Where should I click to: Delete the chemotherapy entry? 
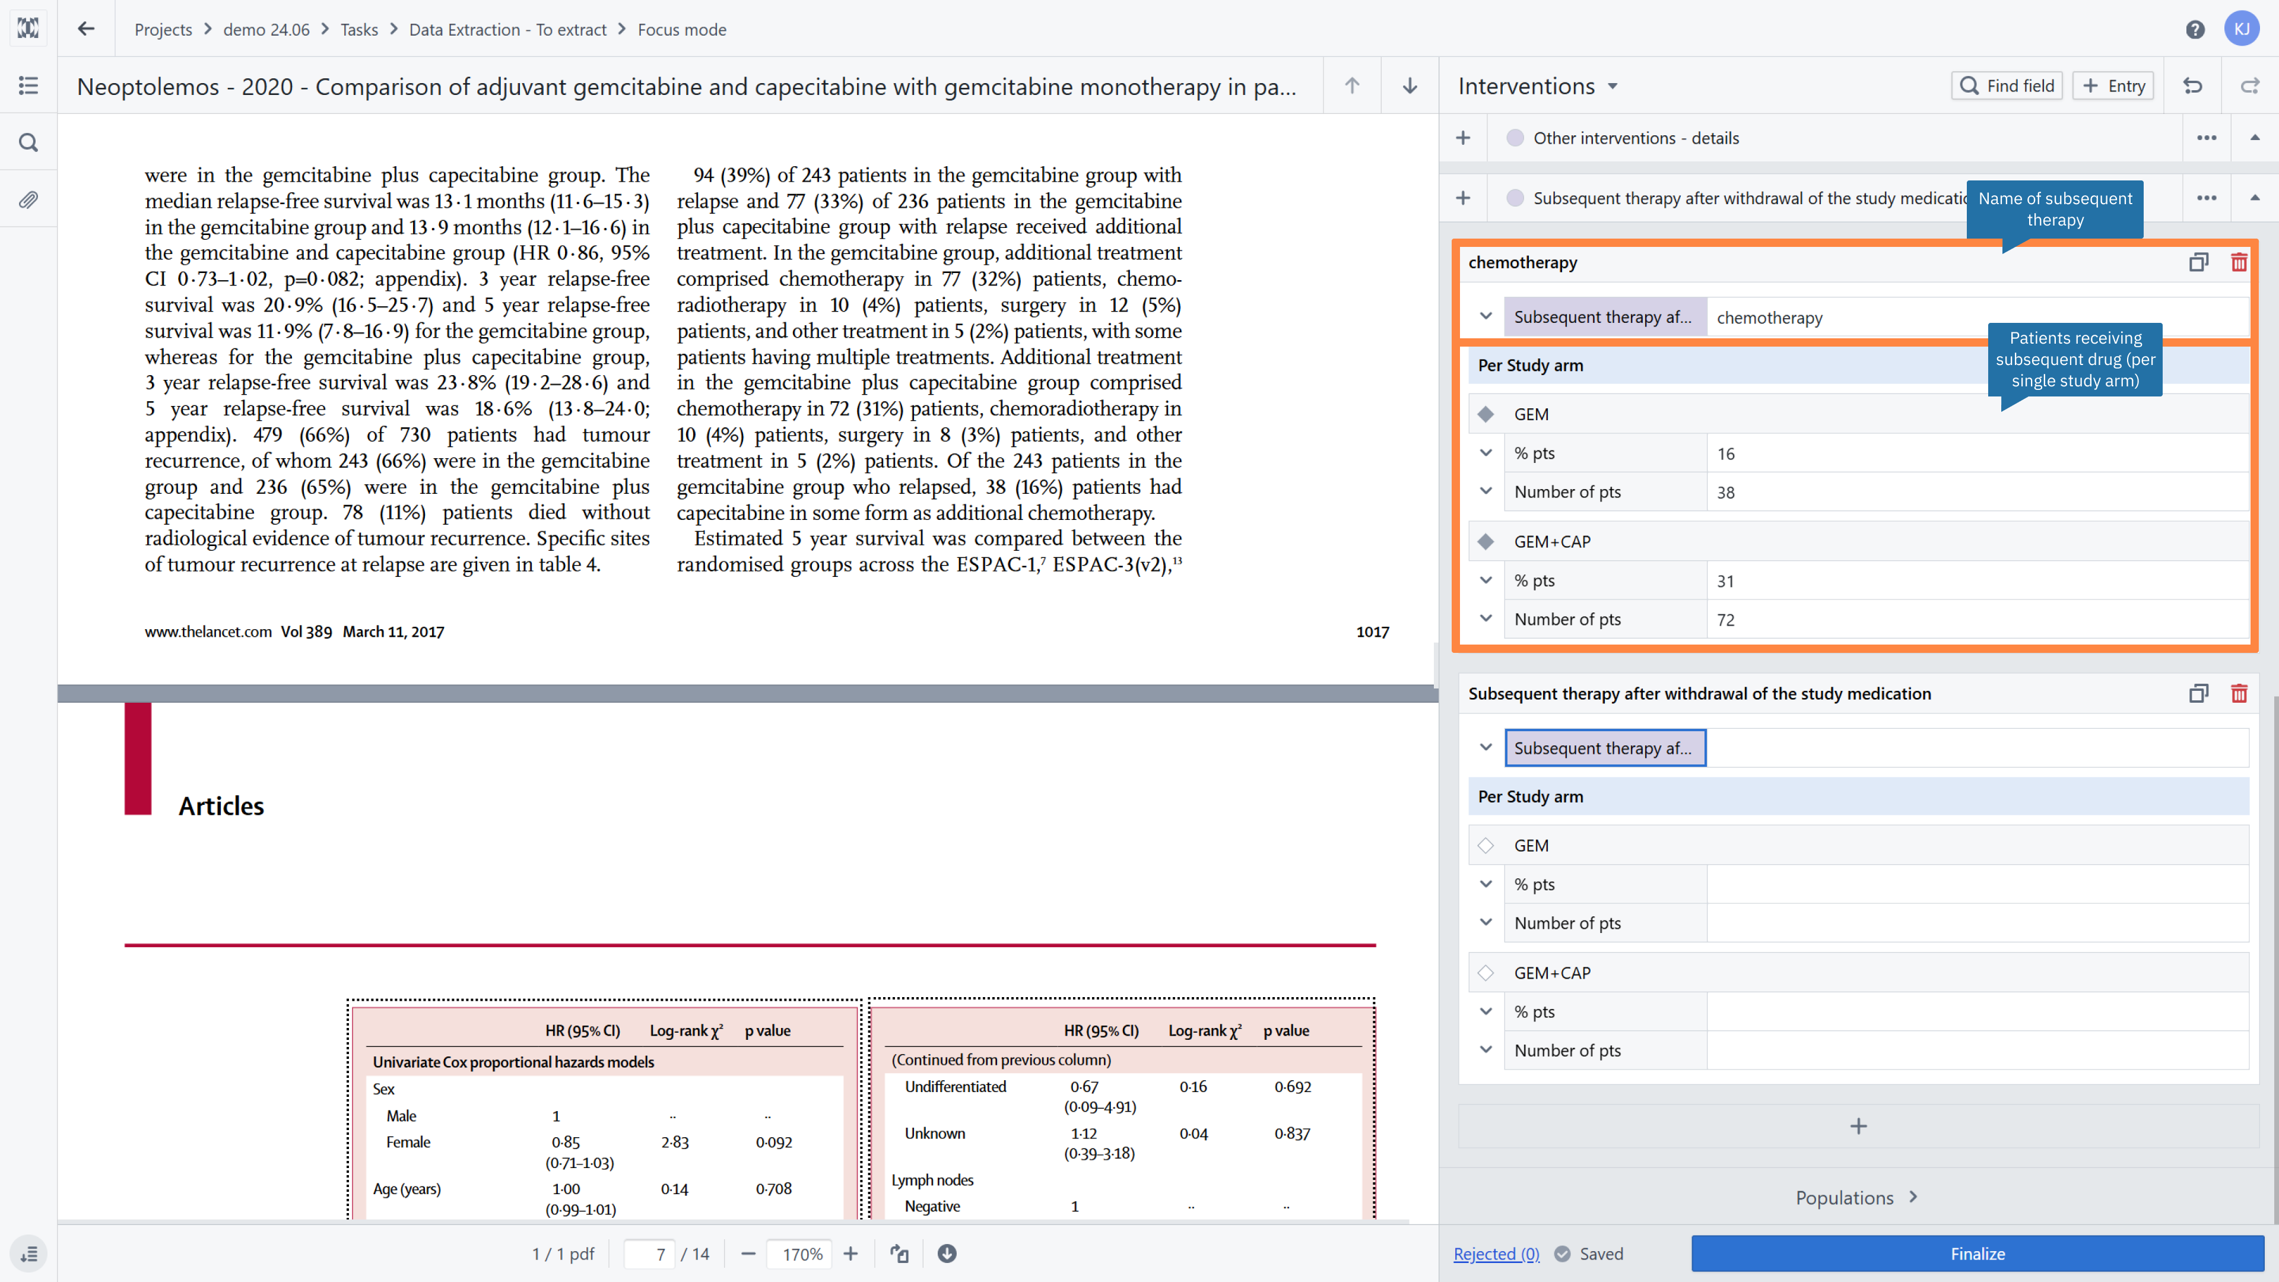point(2239,262)
